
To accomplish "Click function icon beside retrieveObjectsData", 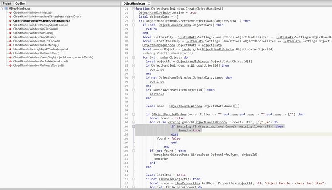I will point(10,17).
